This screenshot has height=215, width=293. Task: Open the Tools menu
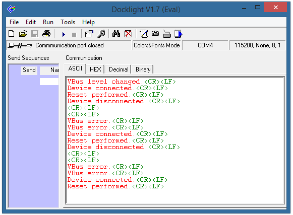(x=68, y=22)
